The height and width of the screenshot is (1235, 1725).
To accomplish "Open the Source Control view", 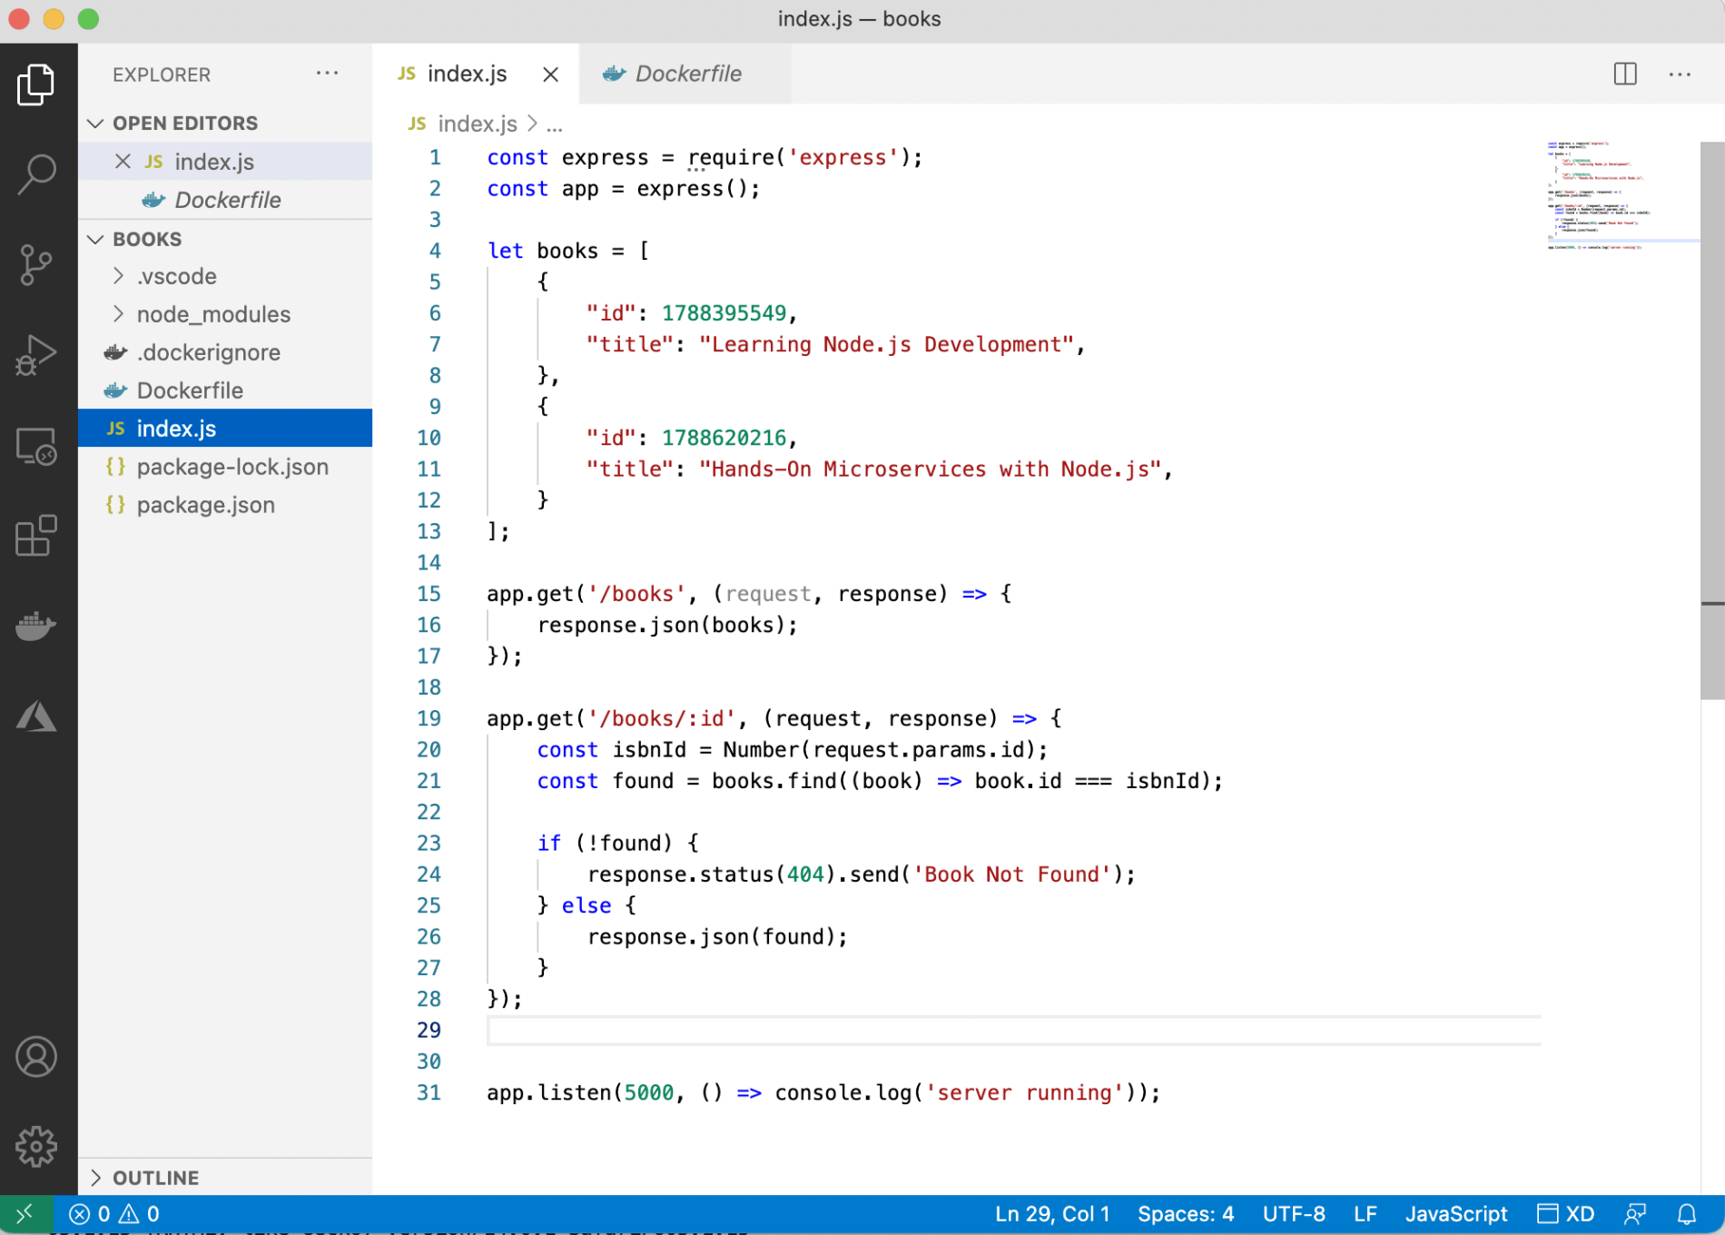I will [x=36, y=264].
